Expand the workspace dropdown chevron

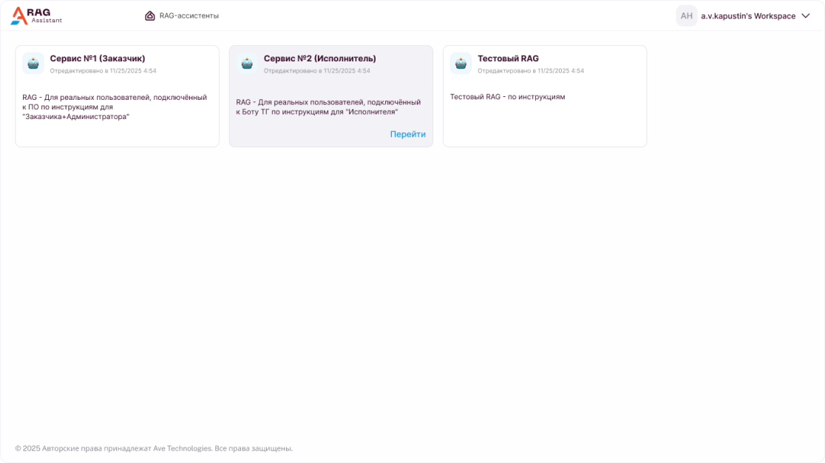806,16
